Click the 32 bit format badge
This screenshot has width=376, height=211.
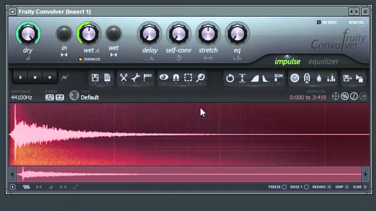pos(50,97)
